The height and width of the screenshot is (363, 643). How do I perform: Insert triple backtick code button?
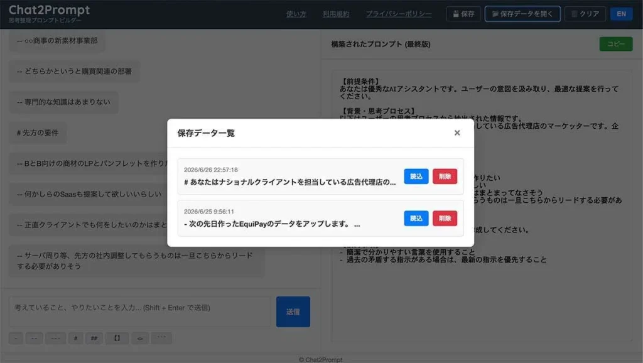point(161,339)
